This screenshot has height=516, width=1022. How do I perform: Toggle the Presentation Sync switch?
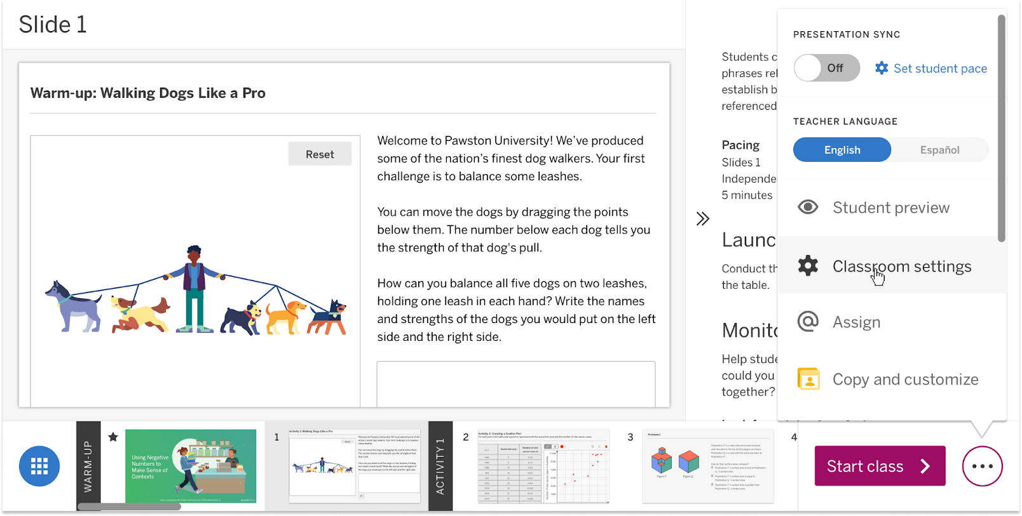(x=827, y=68)
